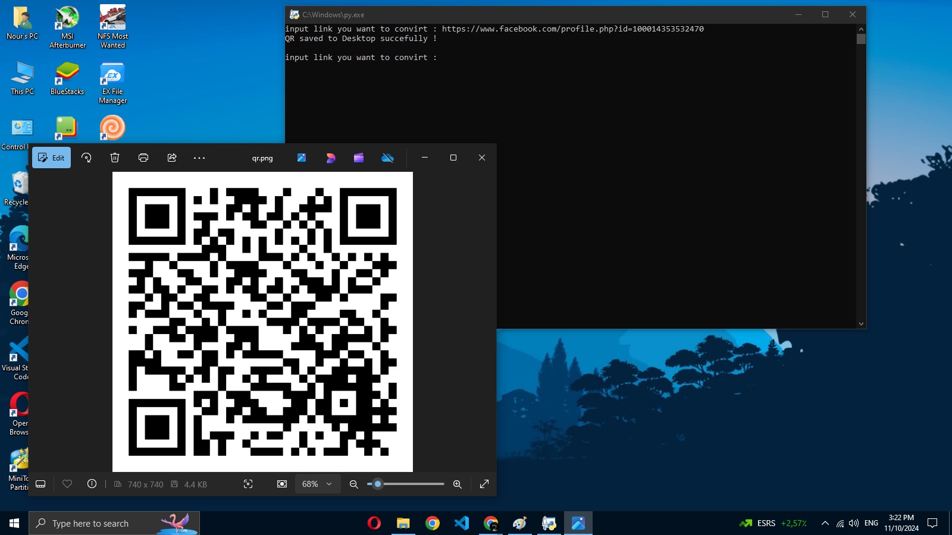The width and height of the screenshot is (952, 535).
Task: Switch to the Photos app on the taskbar
Action: (578, 523)
